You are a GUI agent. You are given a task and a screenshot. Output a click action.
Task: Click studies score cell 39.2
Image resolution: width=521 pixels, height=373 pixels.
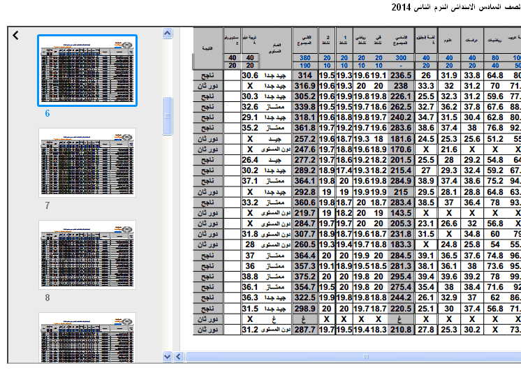click(472, 277)
